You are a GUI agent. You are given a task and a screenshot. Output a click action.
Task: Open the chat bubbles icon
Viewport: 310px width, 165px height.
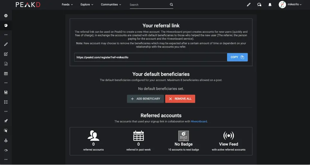pyautogui.click(x=259, y=4)
